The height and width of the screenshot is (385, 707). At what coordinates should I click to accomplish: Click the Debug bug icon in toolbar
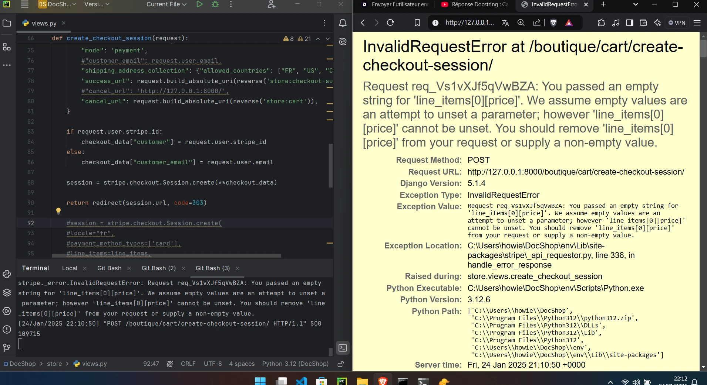(215, 4)
